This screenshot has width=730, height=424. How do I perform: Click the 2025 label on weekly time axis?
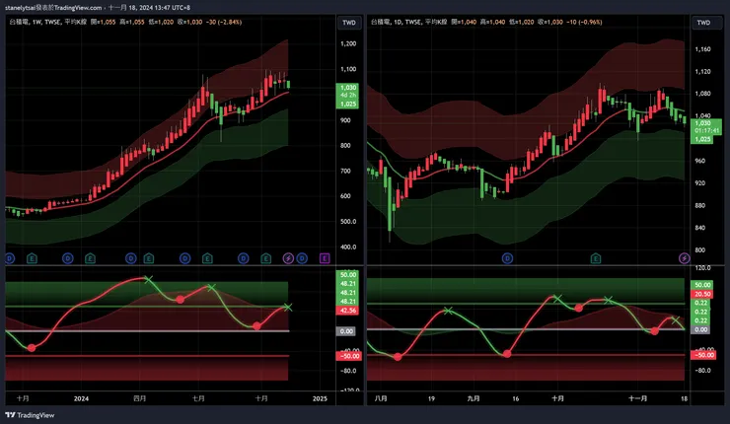(320, 398)
